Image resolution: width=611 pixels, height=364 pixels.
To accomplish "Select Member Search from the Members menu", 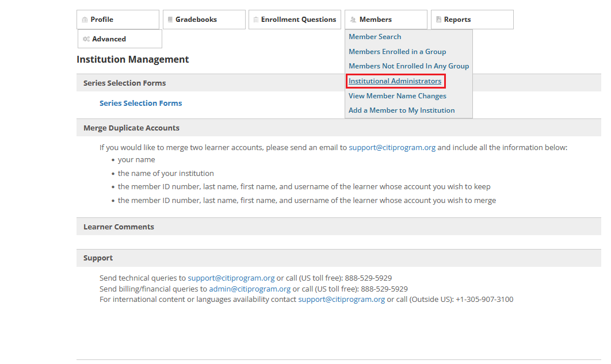I will click(375, 37).
